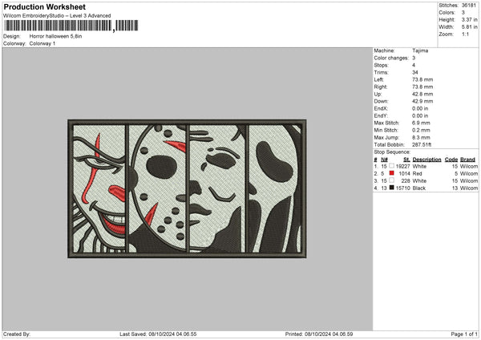Click the Down value 42.9 mm
The image size is (481, 340).
pyautogui.click(x=422, y=101)
